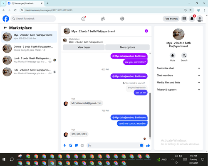Open the Chrome menu with three dots
The width and height of the screenshot is (208, 166).
[204, 10]
